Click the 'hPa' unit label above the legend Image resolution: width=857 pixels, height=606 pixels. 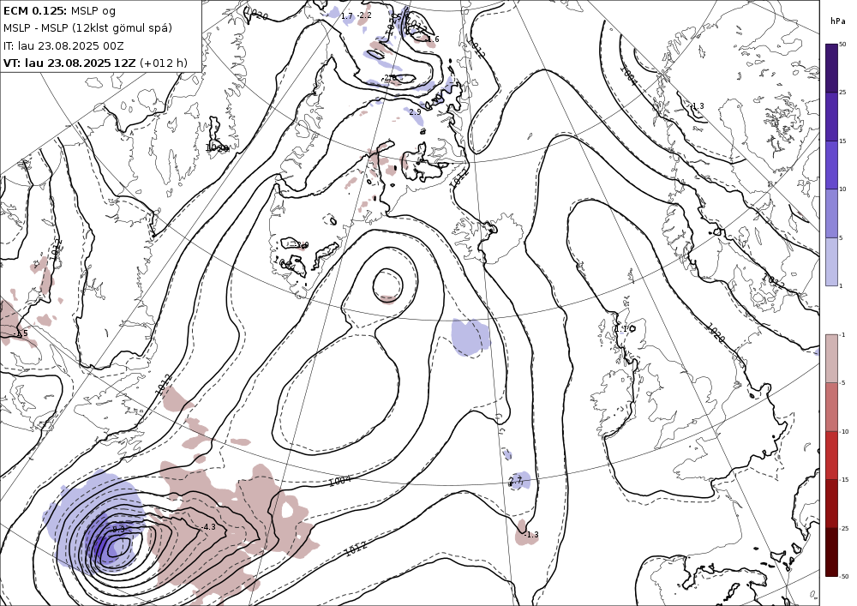coord(836,21)
